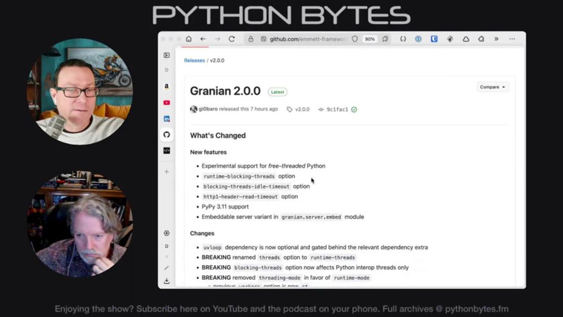Viewport: 563px width, 317px height.
Task: Open site permissions icon beside URL
Action: (263, 39)
